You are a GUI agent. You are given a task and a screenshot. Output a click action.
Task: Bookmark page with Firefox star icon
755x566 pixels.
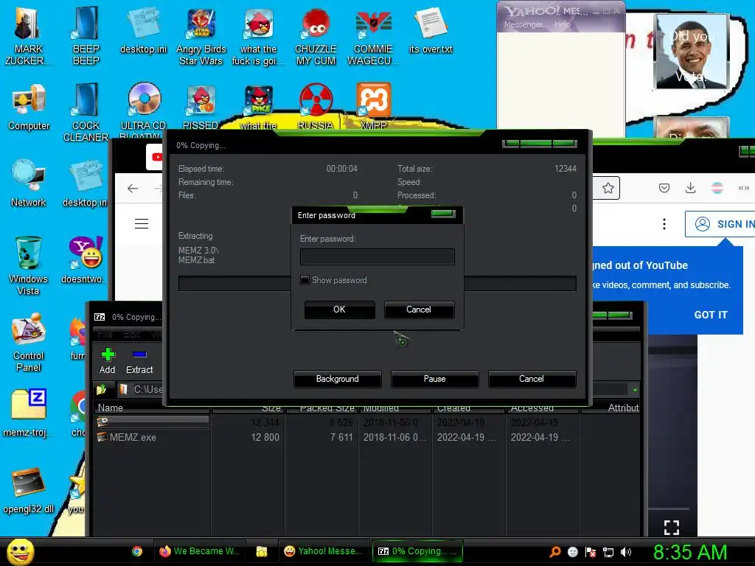tap(608, 188)
